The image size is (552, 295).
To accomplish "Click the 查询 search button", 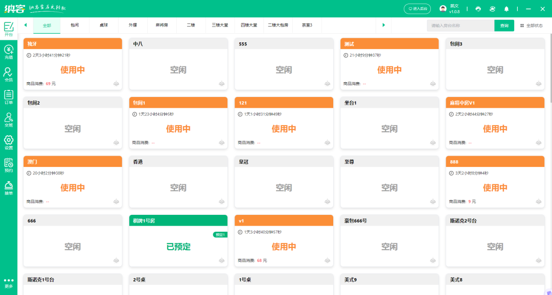I will tap(504, 26).
